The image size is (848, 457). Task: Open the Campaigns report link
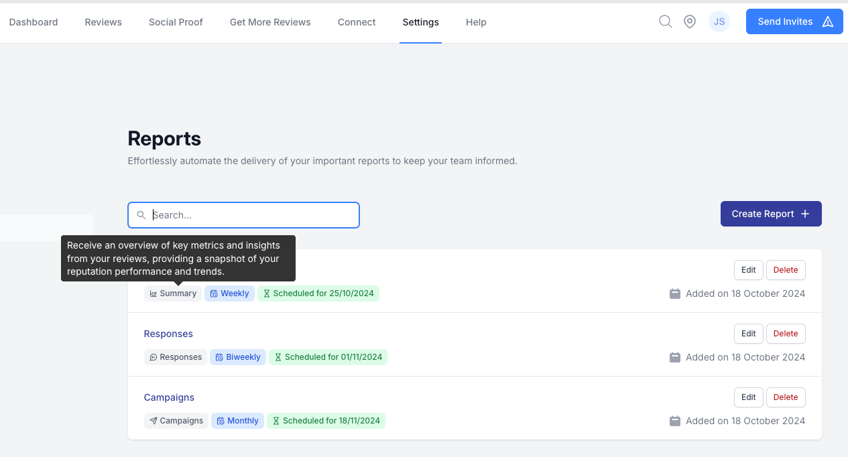pos(169,397)
